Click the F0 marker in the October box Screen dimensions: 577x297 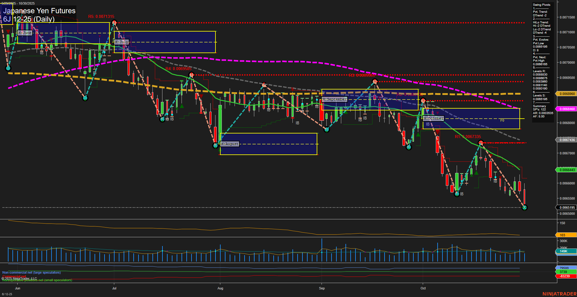[x=502, y=120]
